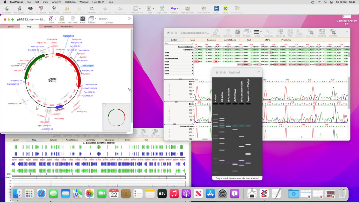This screenshot has width=360, height=203.
Task: Launch the Base Comp. tool
Action: [x=54, y=10]
